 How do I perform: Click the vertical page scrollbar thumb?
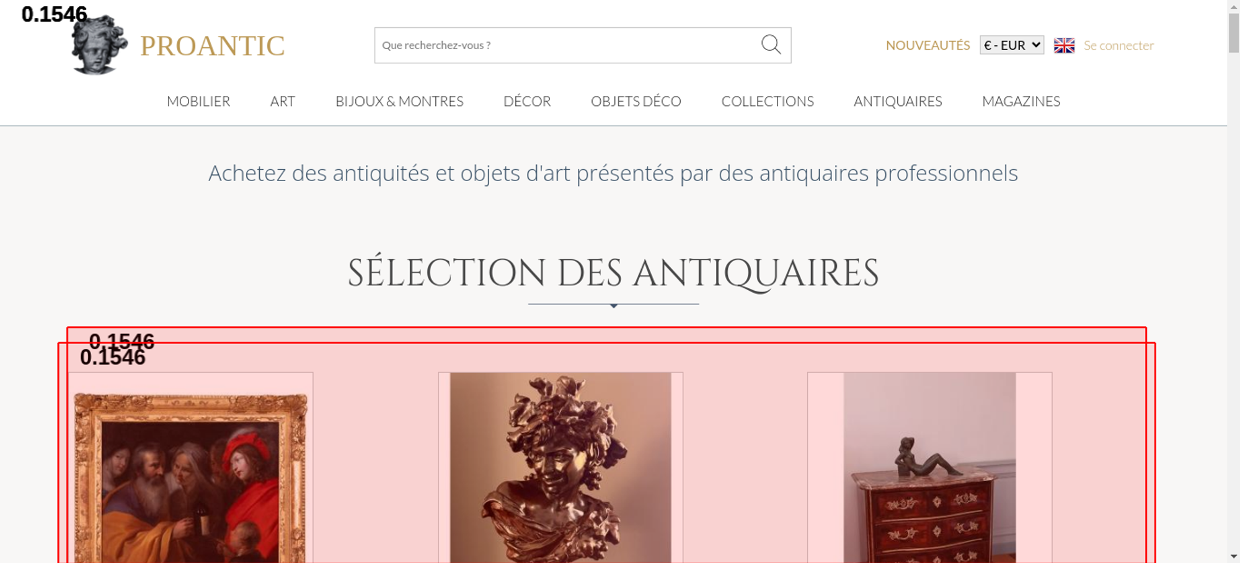[x=1234, y=32]
